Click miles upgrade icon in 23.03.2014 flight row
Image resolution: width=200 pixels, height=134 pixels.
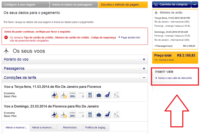click(81, 114)
